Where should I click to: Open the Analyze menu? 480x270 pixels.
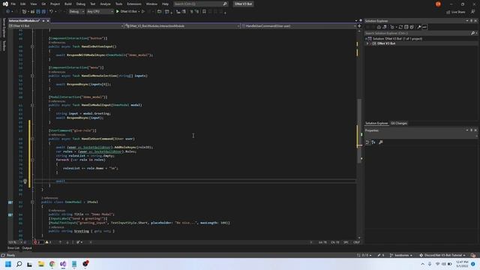pyautogui.click(x=105, y=4)
